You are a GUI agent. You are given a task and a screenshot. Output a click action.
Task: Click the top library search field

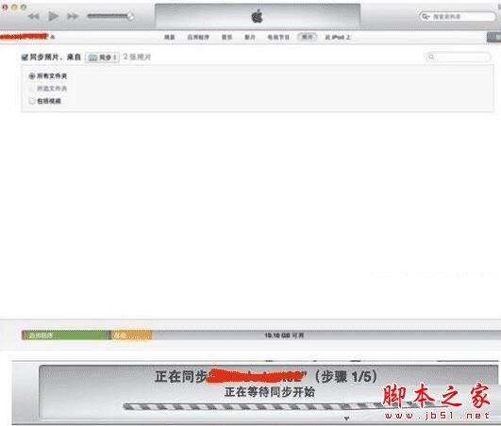click(458, 16)
